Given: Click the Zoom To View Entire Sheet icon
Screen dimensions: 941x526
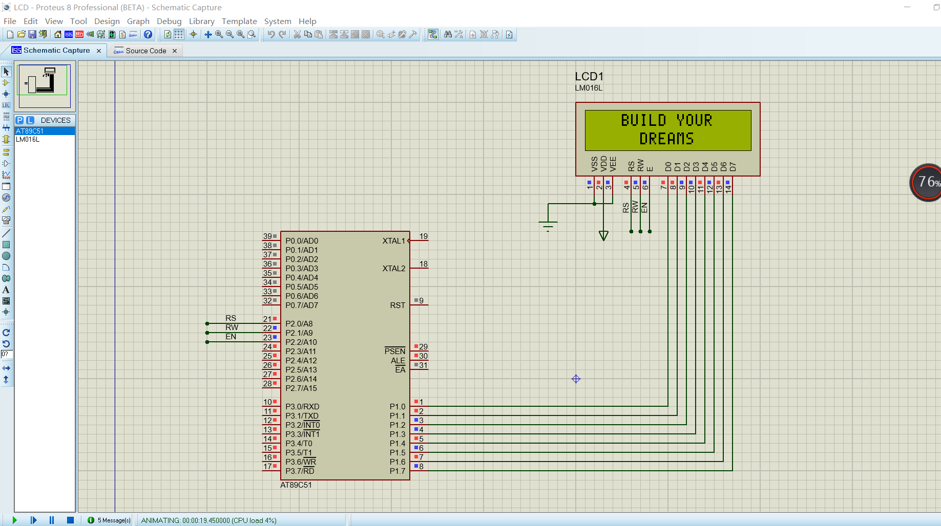Looking at the screenshot, I should 241,34.
